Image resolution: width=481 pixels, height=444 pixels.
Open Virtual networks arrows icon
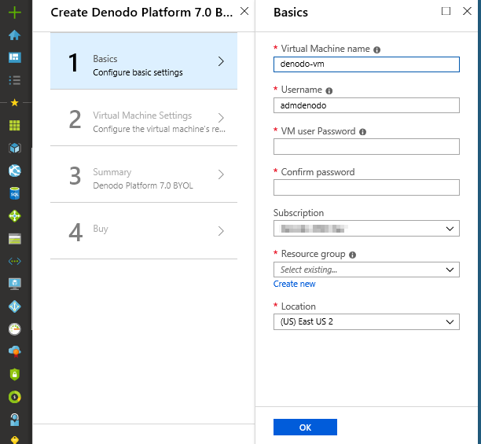(x=14, y=261)
